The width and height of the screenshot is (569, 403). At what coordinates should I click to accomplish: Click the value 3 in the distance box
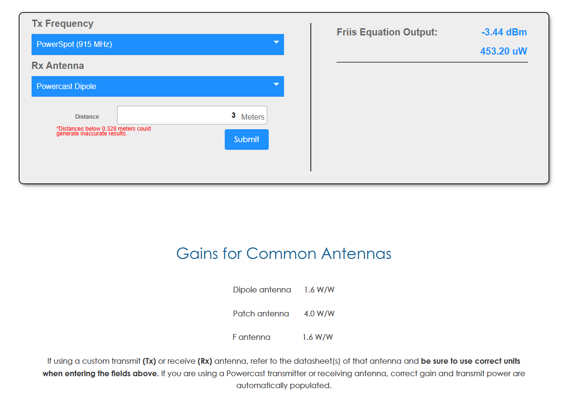(x=233, y=115)
